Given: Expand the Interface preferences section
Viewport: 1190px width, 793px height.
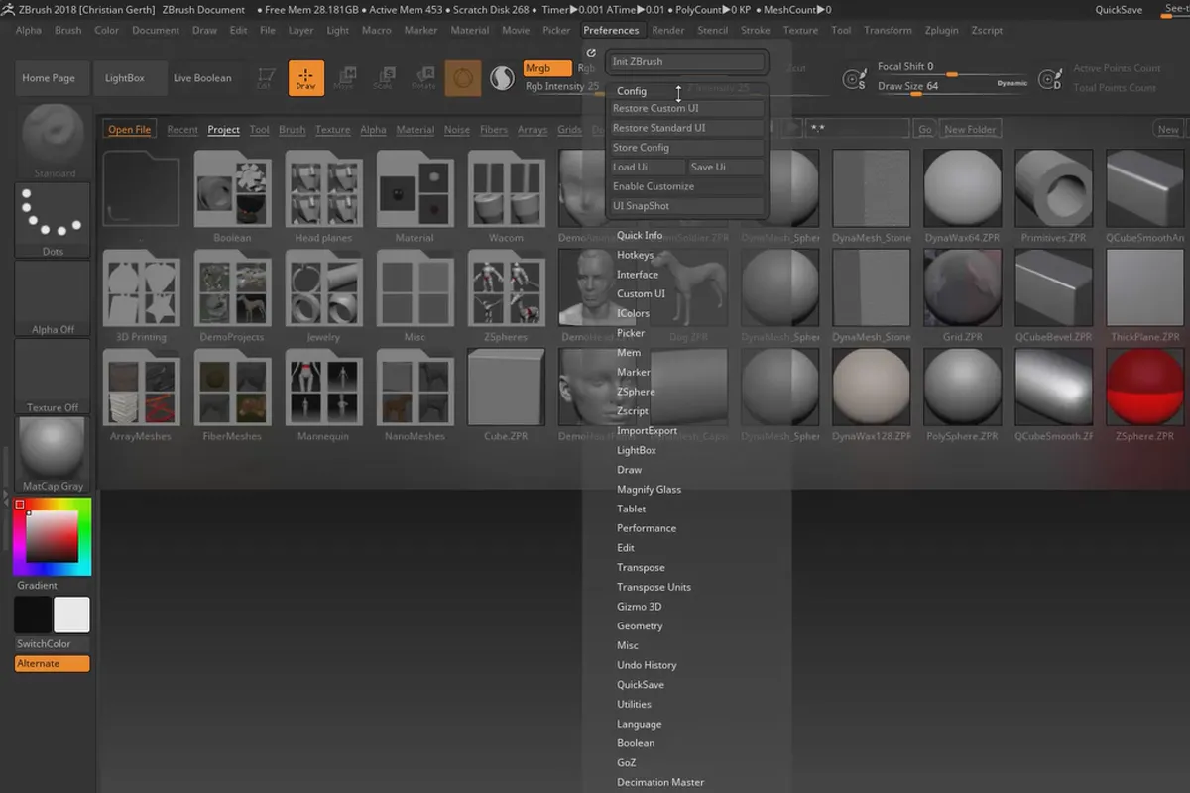Looking at the screenshot, I should click(638, 275).
